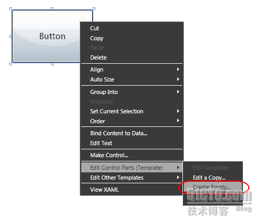Open the Align submenu
The height and width of the screenshot is (223, 259).
click(x=132, y=69)
